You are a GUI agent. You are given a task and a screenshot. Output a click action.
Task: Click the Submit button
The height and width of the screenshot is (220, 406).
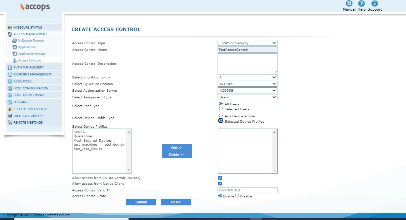click(141, 202)
